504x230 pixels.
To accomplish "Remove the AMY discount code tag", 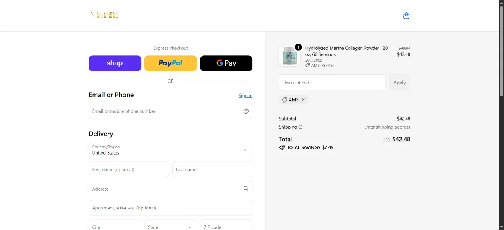I will (x=303, y=100).
